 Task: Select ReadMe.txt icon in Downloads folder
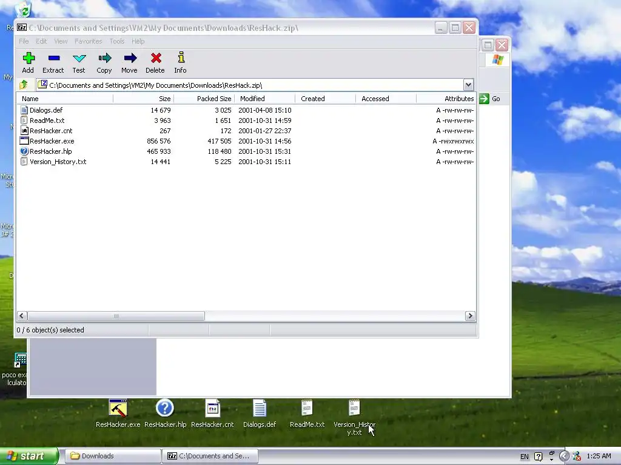click(x=307, y=408)
